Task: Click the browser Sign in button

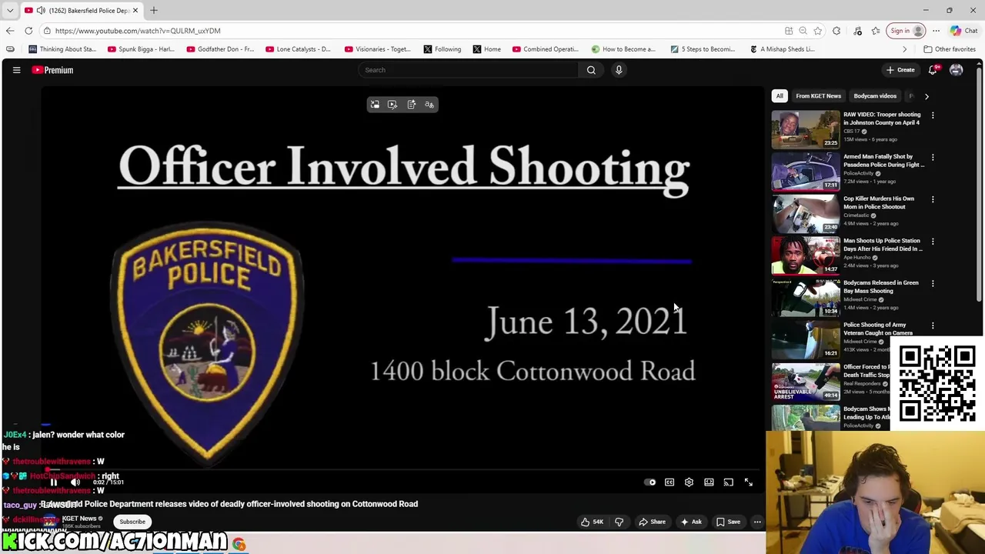Action: click(906, 31)
